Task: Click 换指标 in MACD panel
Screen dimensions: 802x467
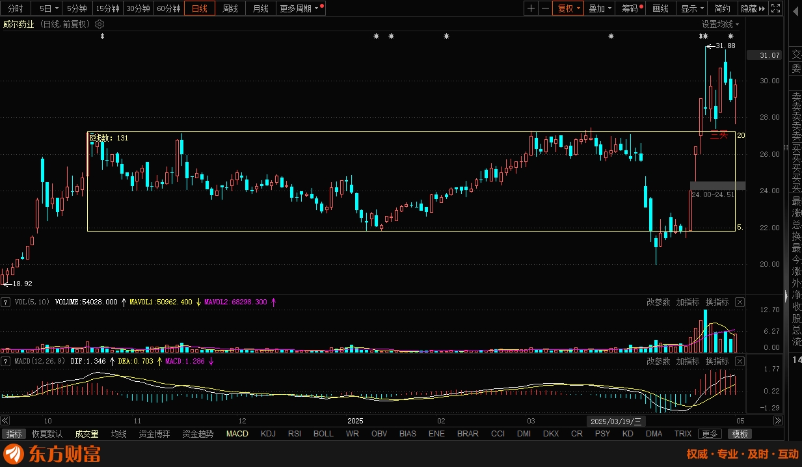Action: point(717,361)
